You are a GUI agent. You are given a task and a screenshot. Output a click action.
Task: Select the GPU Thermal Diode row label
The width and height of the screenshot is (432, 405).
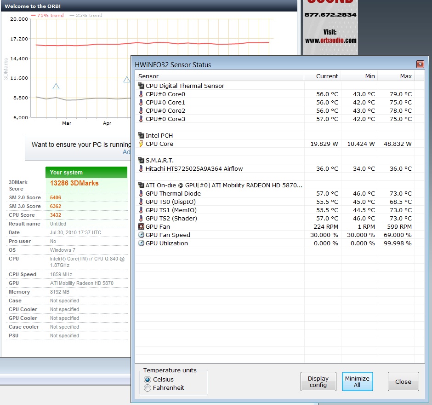click(173, 193)
